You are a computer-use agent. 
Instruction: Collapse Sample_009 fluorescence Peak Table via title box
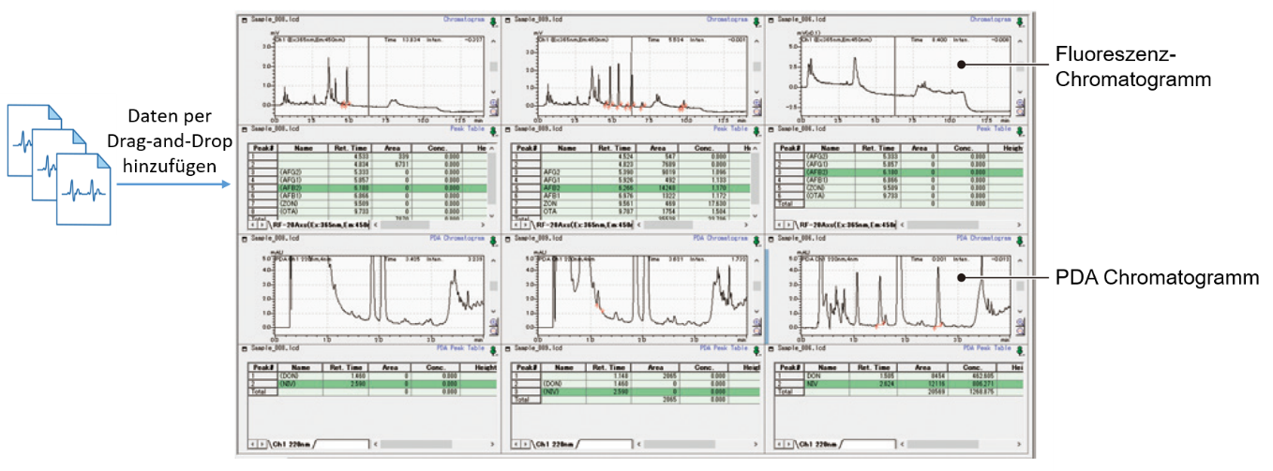(x=507, y=128)
